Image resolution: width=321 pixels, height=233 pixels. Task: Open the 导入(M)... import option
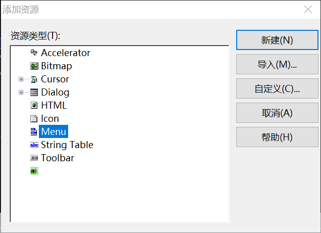(277, 64)
